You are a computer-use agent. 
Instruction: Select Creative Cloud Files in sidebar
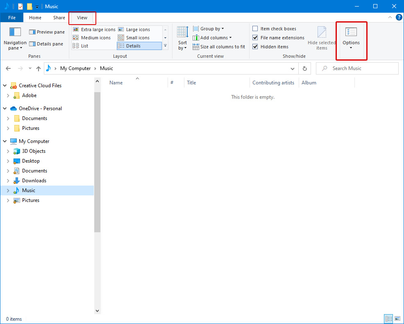[40, 86]
